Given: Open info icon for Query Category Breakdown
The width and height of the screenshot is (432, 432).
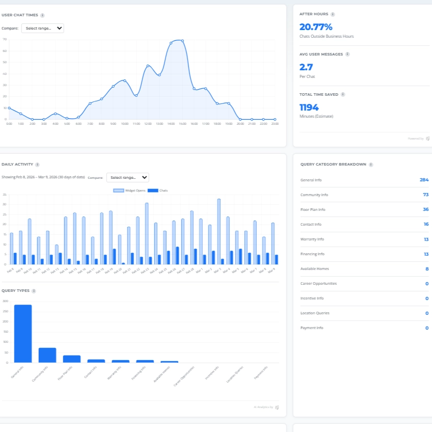Looking at the screenshot, I should pos(371,165).
